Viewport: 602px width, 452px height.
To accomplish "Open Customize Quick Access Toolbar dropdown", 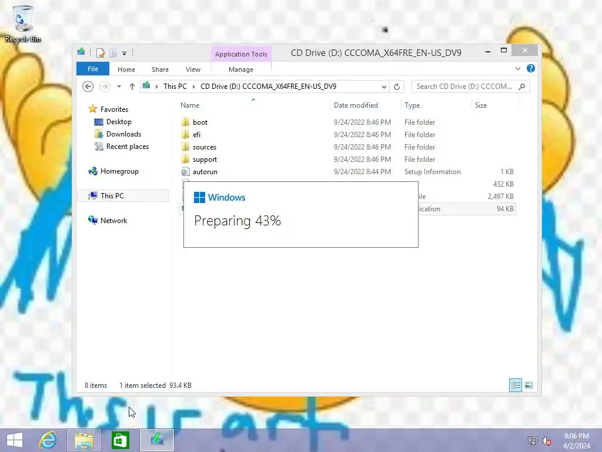I will click(125, 54).
